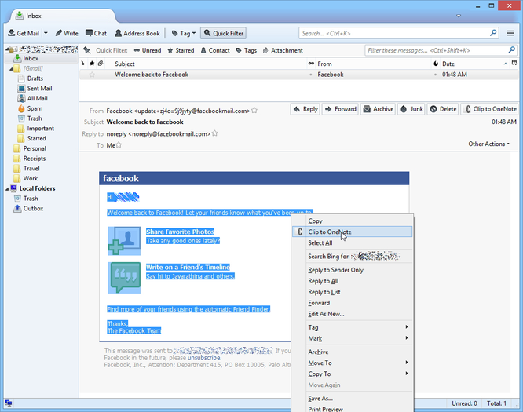Open the Other Actions dropdown
The height and width of the screenshot is (412, 523).
(x=488, y=144)
